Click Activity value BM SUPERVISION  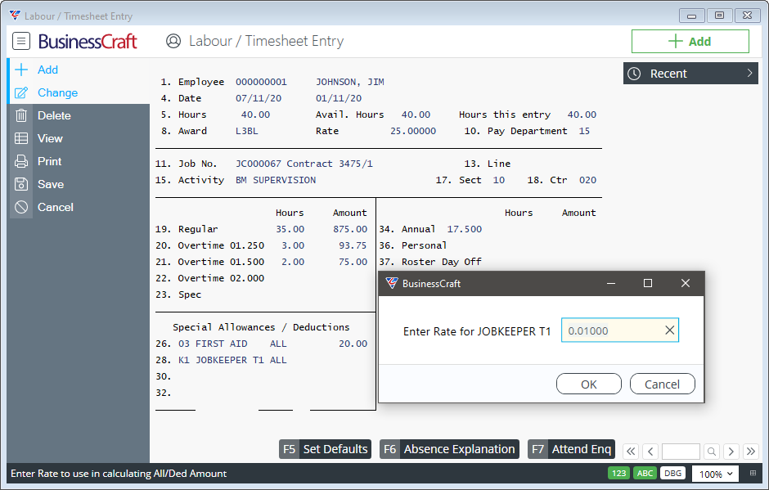point(276,180)
